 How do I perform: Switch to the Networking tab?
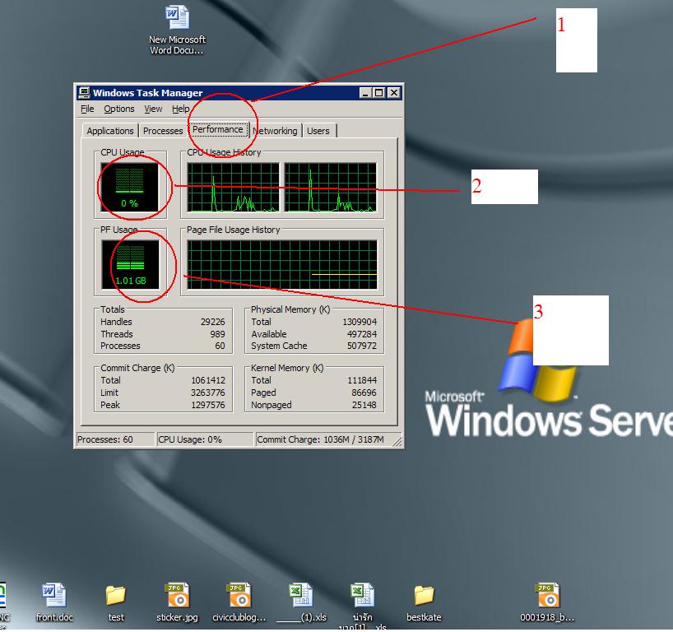[275, 131]
